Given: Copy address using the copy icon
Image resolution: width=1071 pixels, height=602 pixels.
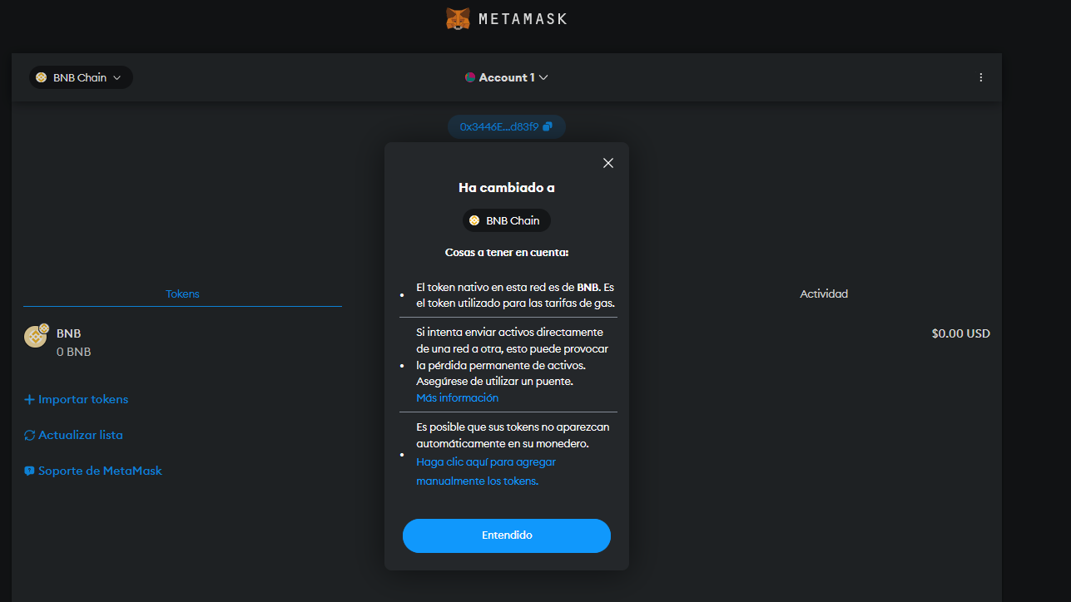Looking at the screenshot, I should 548,126.
